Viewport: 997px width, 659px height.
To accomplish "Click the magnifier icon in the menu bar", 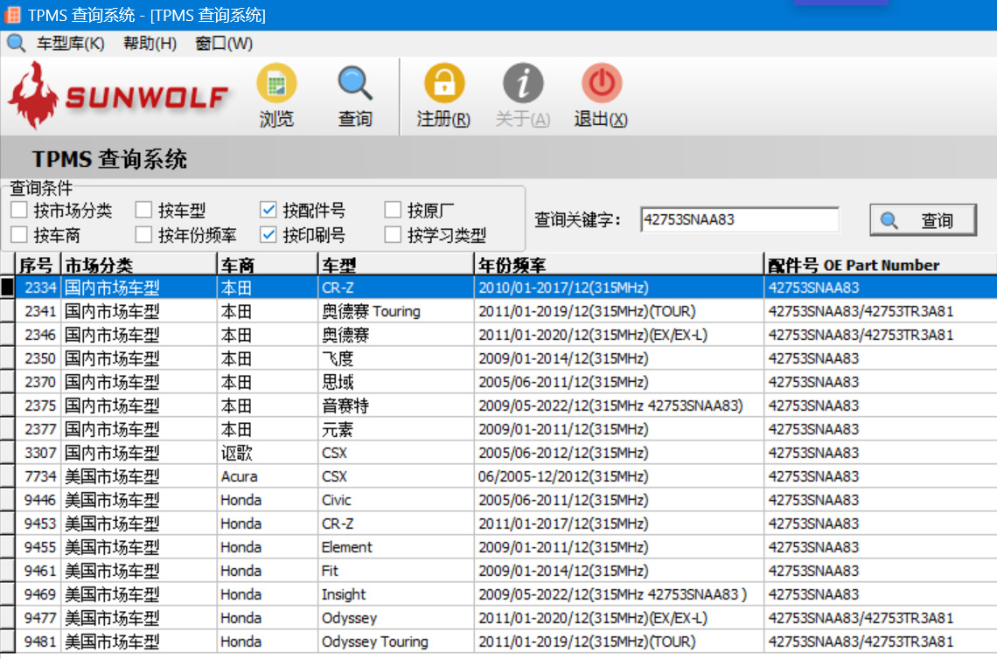I will tap(16, 43).
